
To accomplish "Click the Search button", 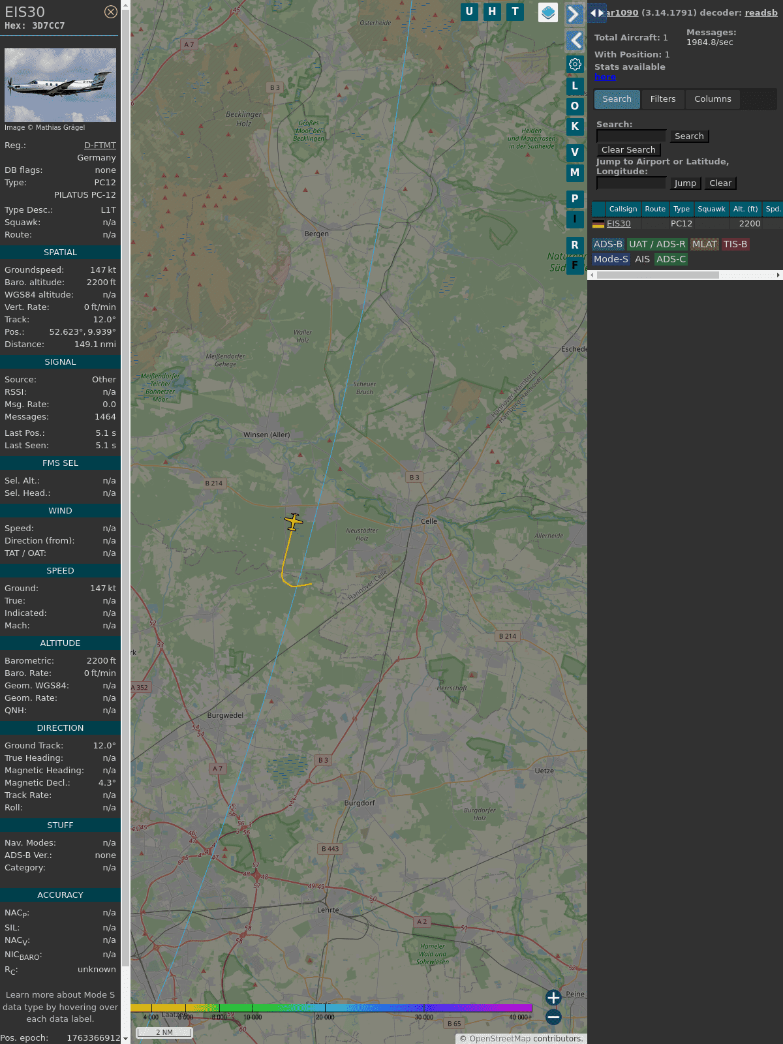I will (x=689, y=136).
